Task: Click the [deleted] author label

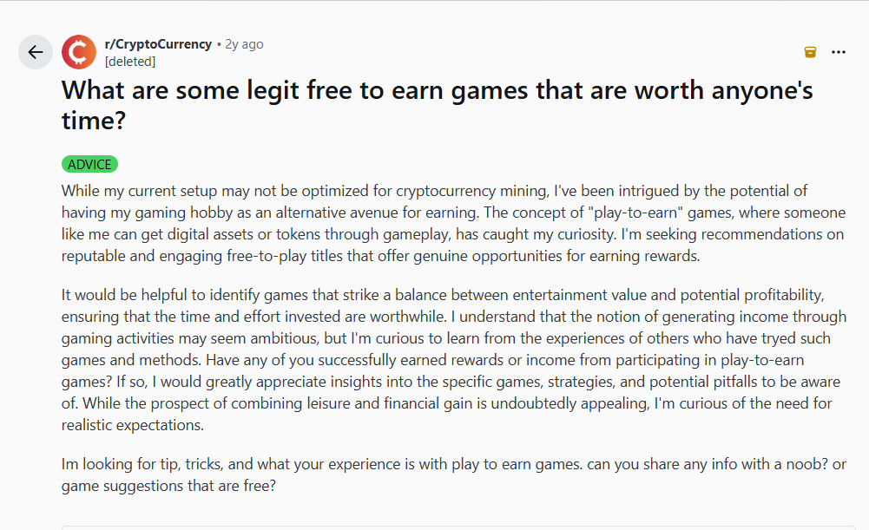Action: coord(129,62)
